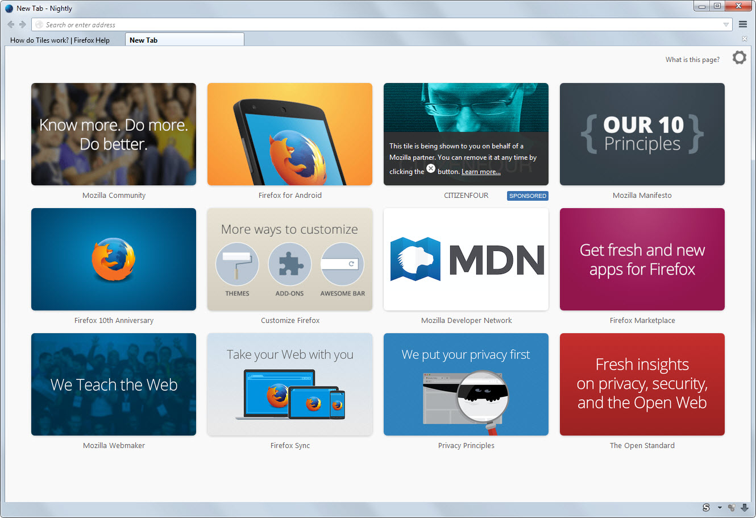Image resolution: width=756 pixels, height=518 pixels.
Task: Close the tab strip with the small X
Action: click(x=745, y=39)
